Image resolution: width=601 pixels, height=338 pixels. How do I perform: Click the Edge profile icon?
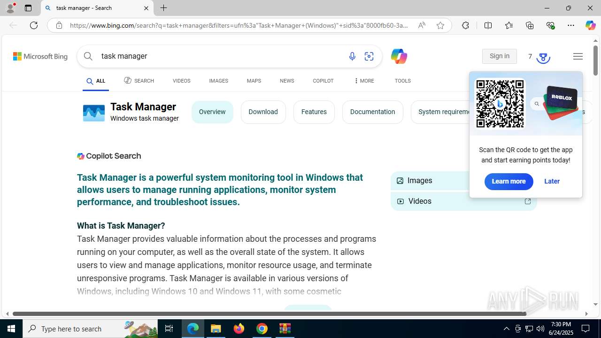tap(10, 8)
